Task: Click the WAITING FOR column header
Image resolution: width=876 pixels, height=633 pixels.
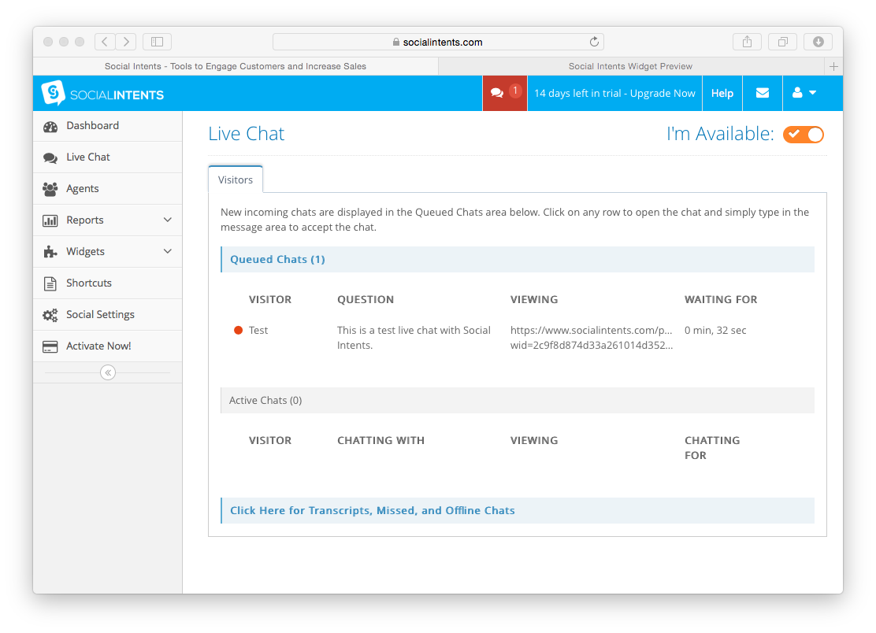Action: click(x=721, y=300)
